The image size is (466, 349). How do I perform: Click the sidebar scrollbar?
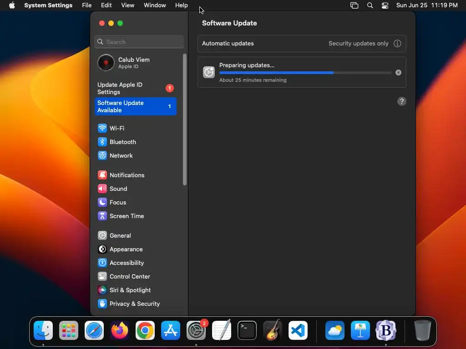tap(185, 120)
